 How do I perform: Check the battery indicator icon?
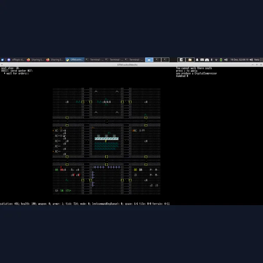click(221, 60)
